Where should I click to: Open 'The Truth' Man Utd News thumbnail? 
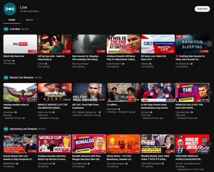coord(192,92)
